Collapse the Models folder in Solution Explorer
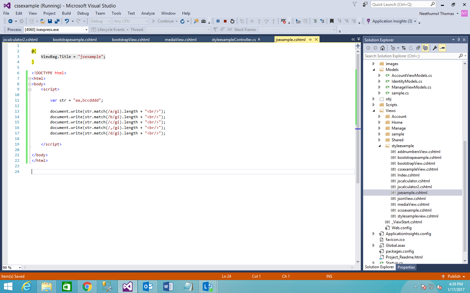The width and height of the screenshot is (470, 293). point(374,70)
